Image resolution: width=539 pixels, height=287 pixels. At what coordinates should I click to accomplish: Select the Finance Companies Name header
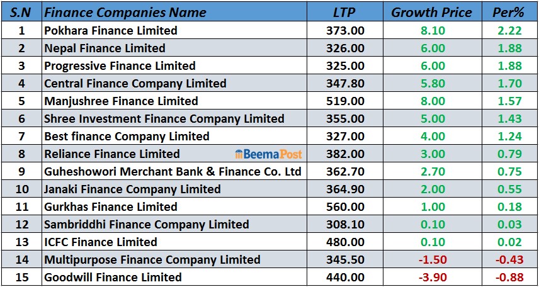[x=125, y=12]
